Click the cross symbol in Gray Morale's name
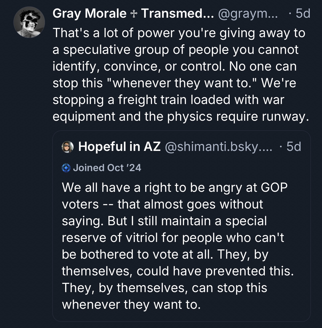The image size is (322, 328). click(134, 14)
